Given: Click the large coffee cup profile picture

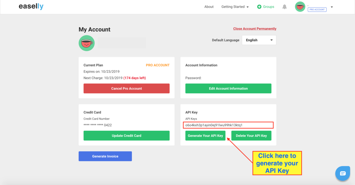Looking at the screenshot, I should coord(87,43).
